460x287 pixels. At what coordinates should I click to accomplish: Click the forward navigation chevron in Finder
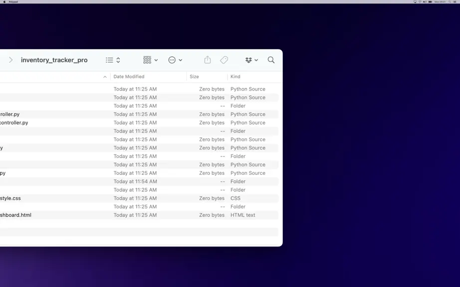[x=11, y=60]
